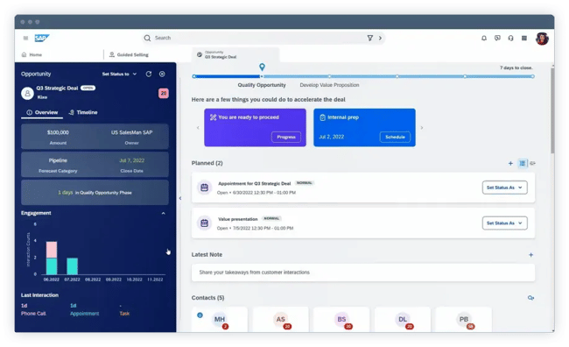Open the DL contact card

pos(403,320)
